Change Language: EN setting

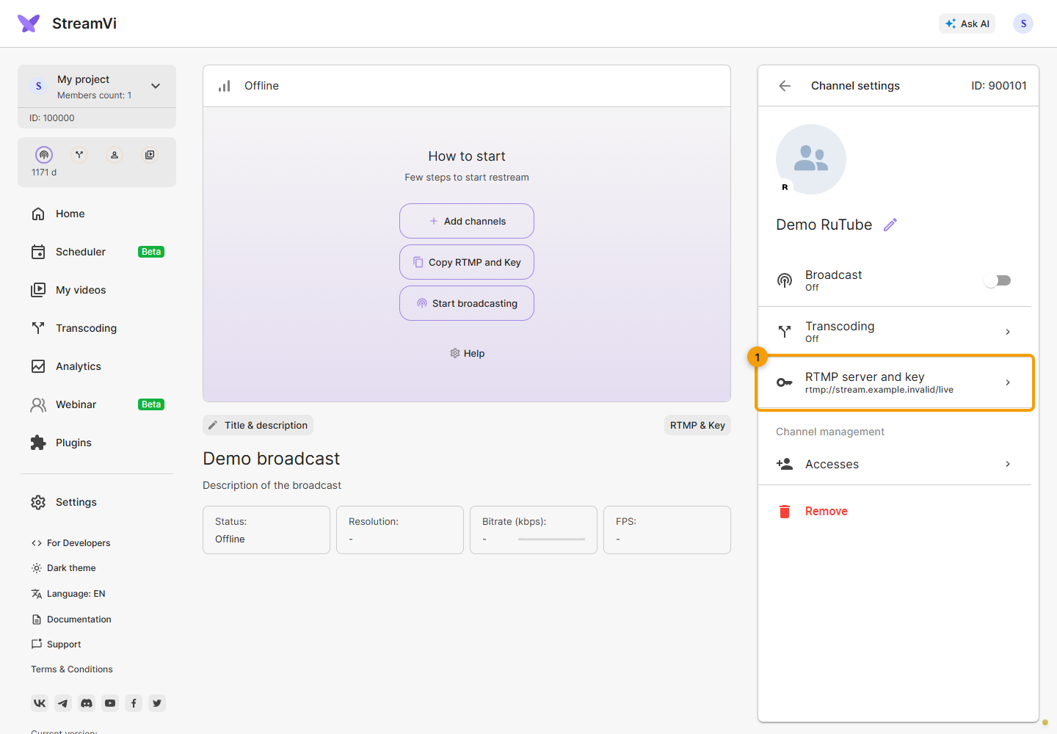[x=68, y=594]
